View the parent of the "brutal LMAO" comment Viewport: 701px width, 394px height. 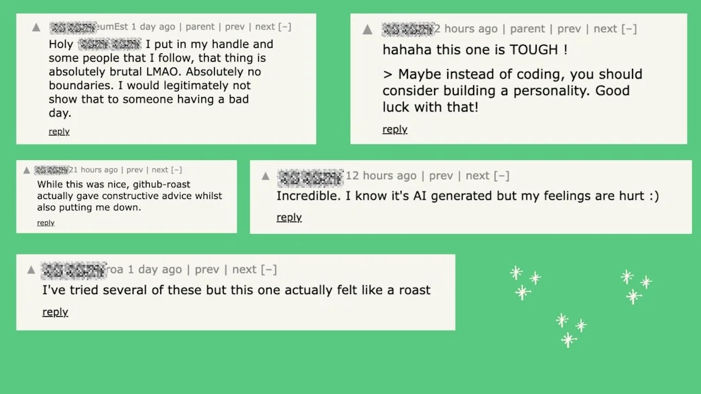(x=200, y=27)
